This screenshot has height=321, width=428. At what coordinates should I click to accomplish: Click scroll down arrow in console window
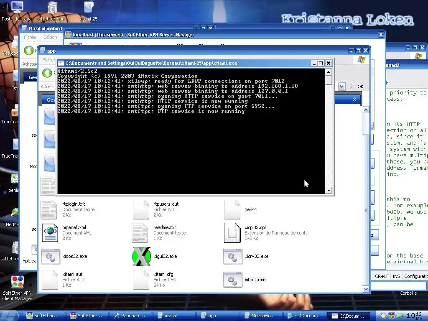329,190
